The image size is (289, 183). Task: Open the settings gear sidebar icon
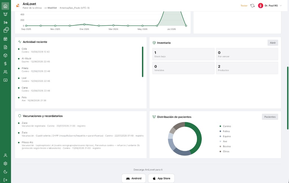coord(5,164)
